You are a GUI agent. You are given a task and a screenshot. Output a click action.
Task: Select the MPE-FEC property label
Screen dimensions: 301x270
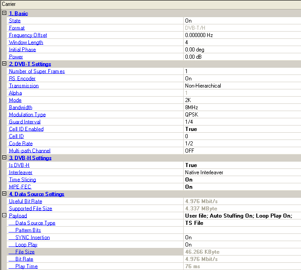click(x=20, y=187)
